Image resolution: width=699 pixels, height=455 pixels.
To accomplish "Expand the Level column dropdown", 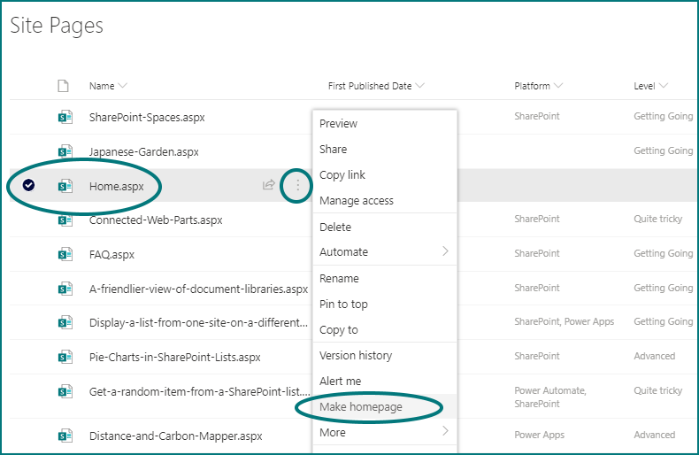I will tap(663, 86).
